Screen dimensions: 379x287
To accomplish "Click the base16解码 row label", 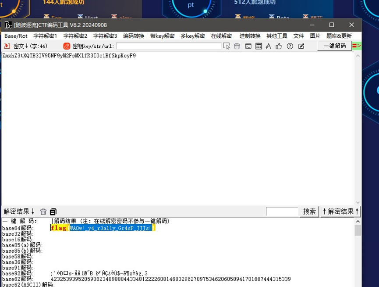I will tap(18, 240).
